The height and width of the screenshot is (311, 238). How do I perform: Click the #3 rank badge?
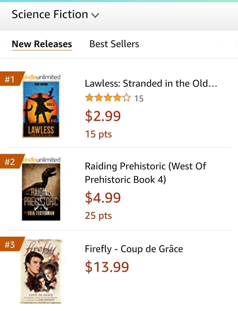click(10, 244)
